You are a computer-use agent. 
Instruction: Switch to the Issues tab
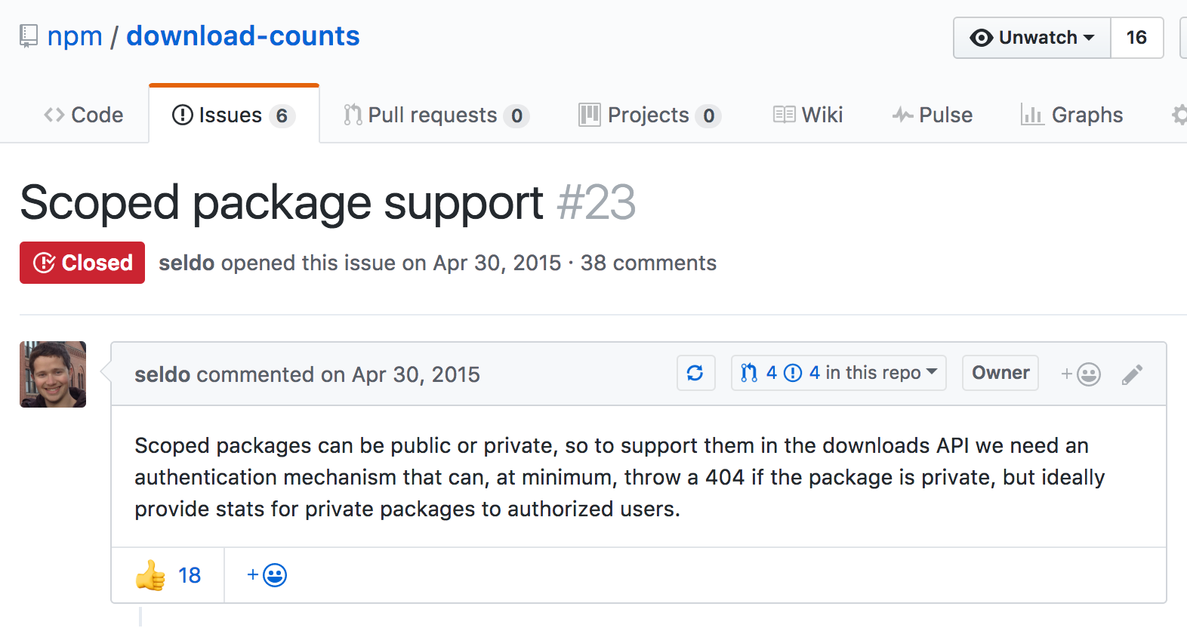pos(234,115)
